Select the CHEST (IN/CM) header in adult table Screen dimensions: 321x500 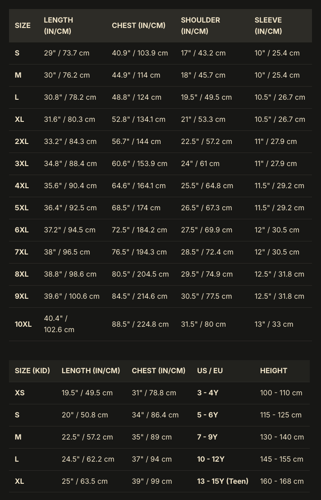(138, 26)
